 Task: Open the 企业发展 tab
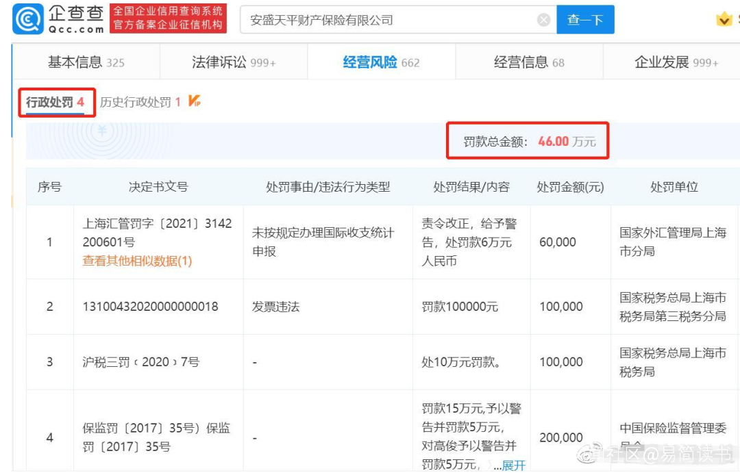coord(676,62)
